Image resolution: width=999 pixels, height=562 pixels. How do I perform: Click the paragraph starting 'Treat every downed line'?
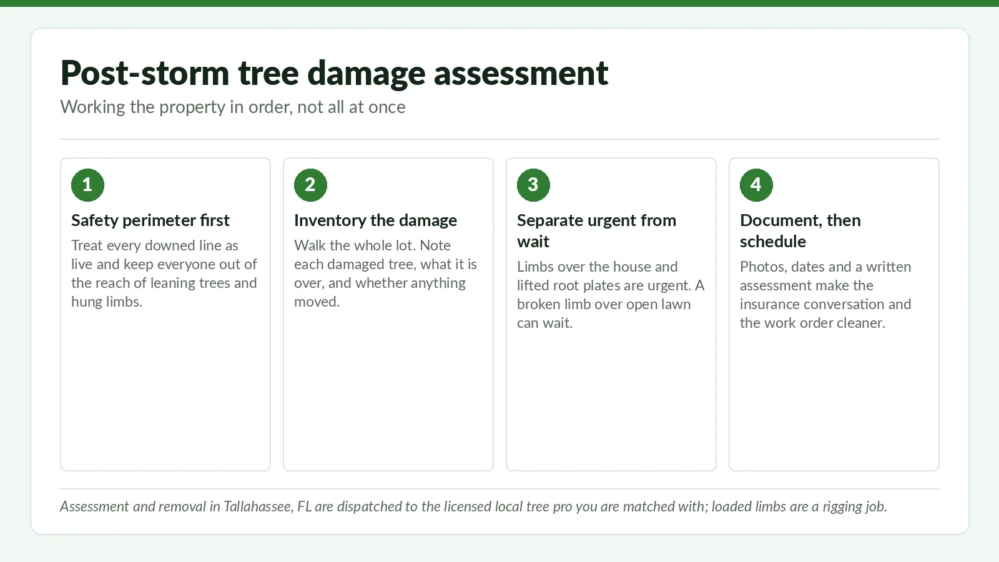(x=164, y=274)
